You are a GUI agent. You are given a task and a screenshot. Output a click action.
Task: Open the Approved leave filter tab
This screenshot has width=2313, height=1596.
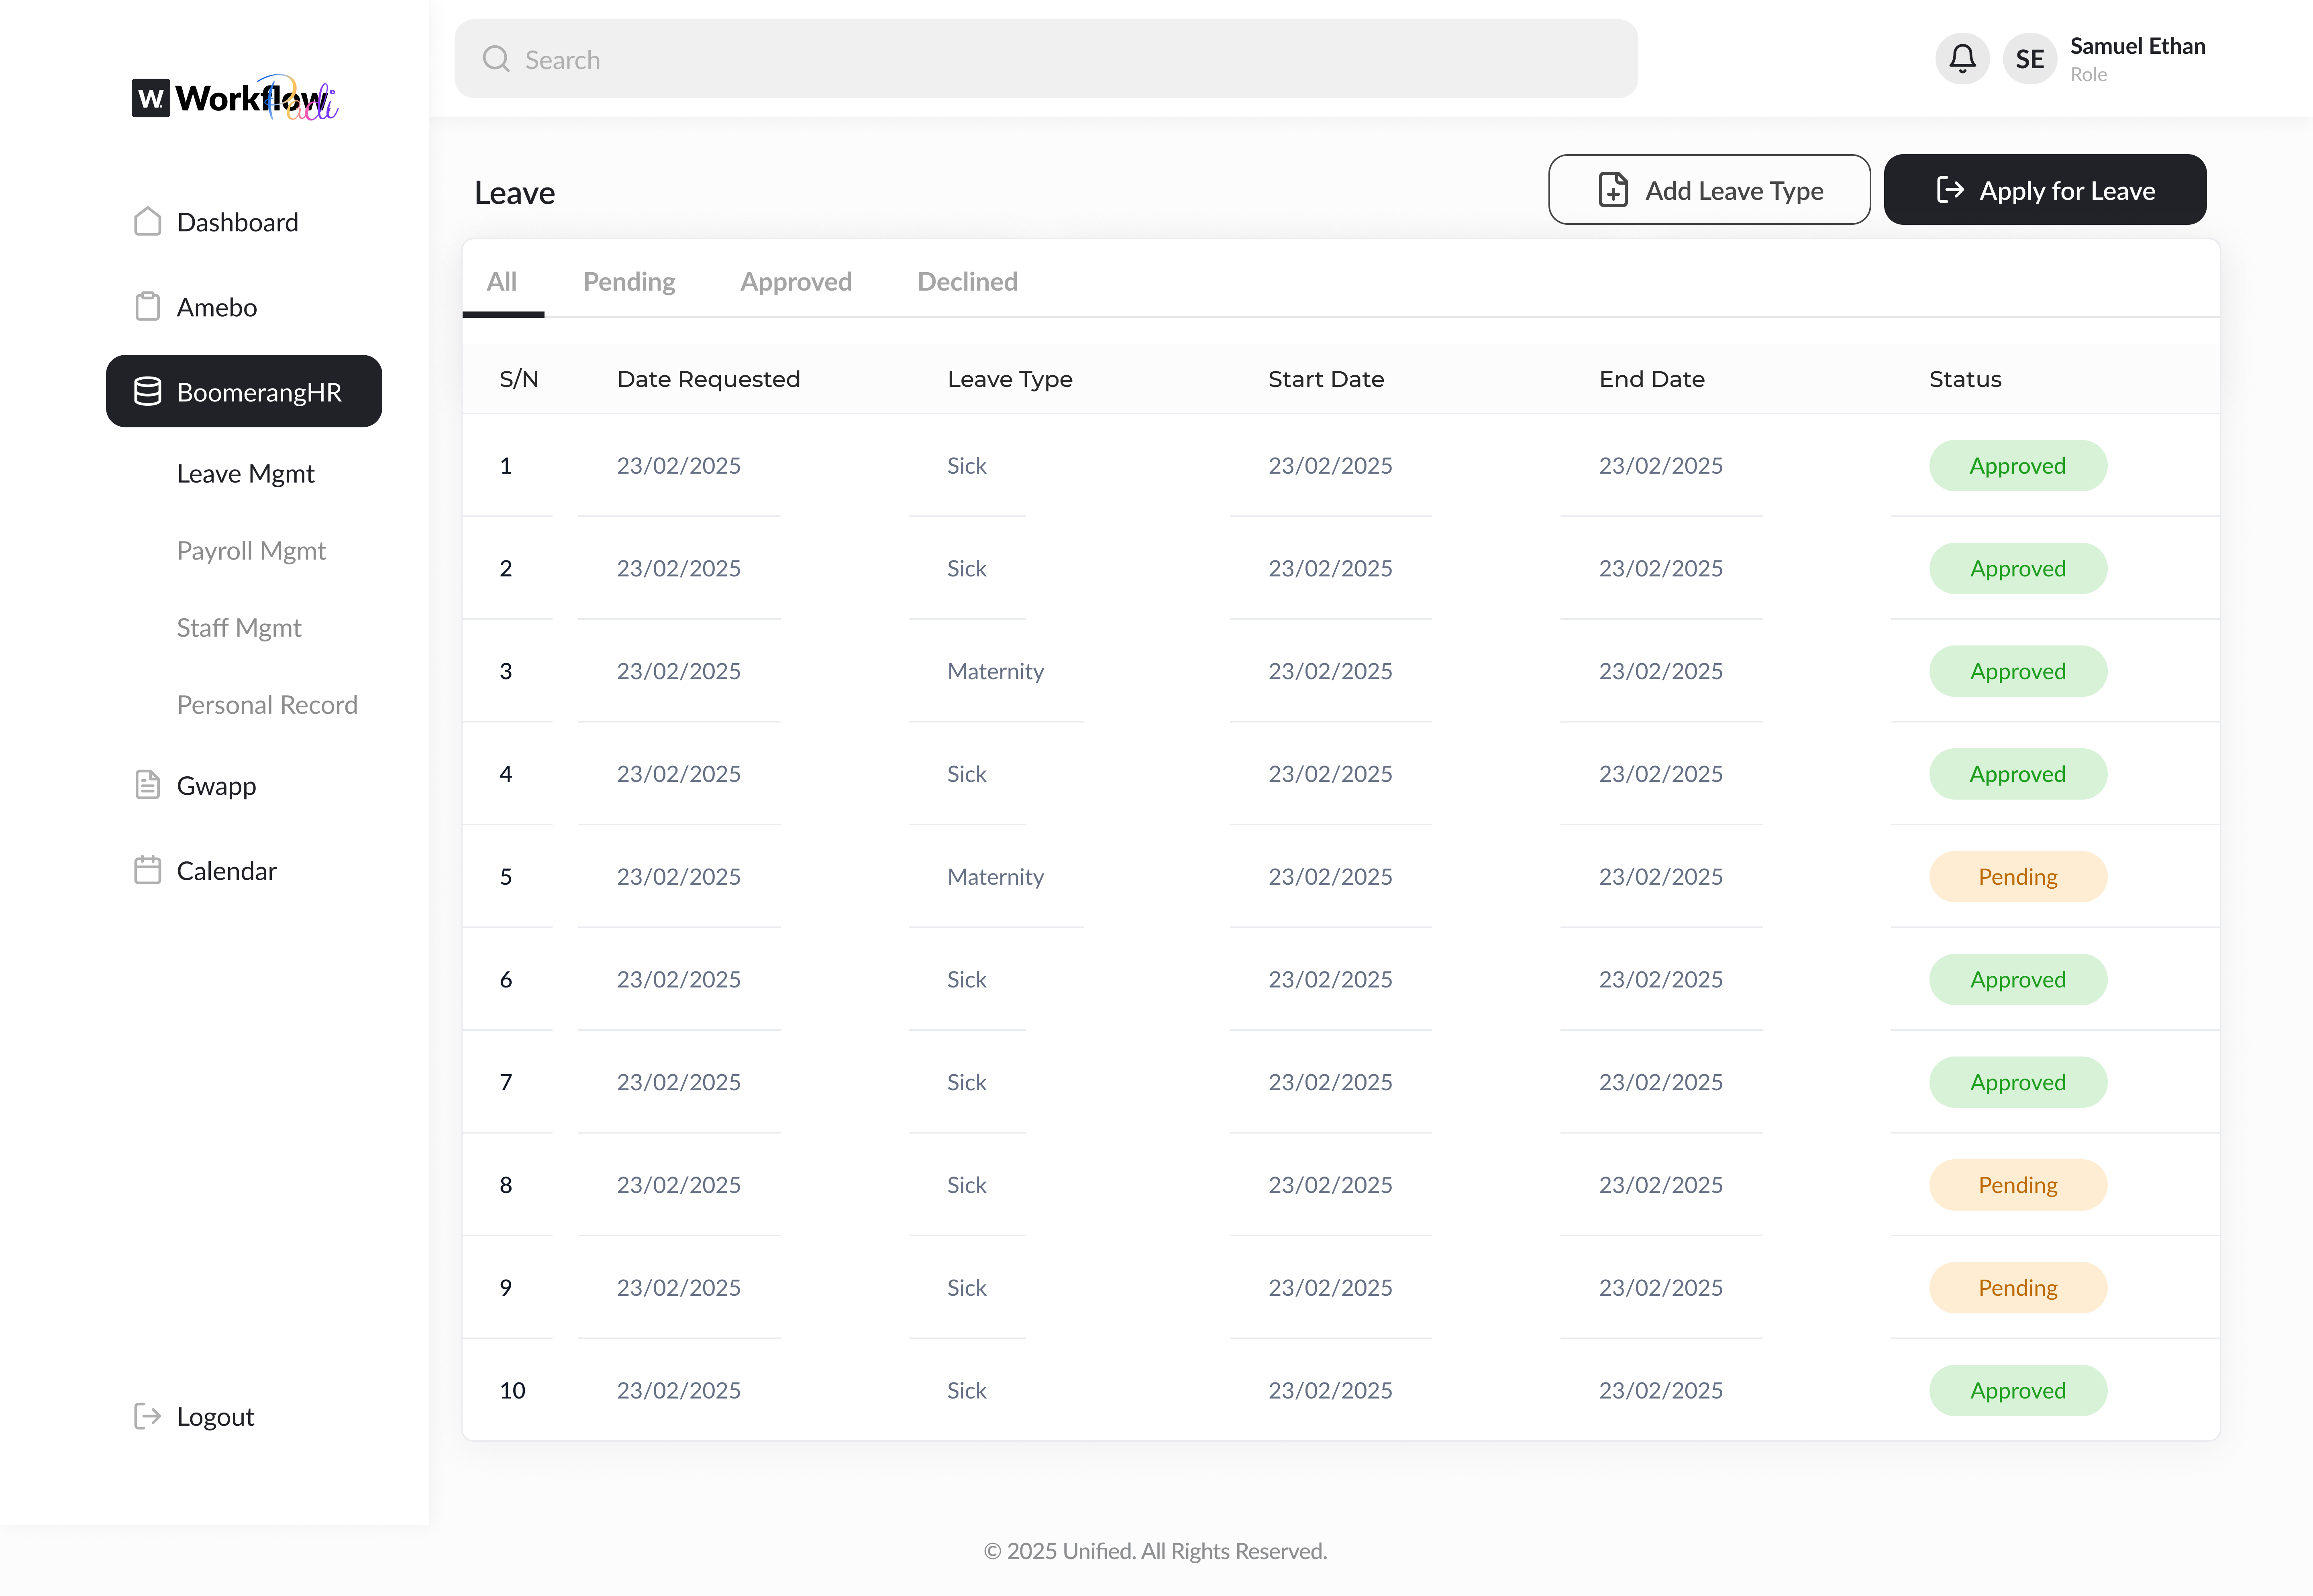click(795, 281)
